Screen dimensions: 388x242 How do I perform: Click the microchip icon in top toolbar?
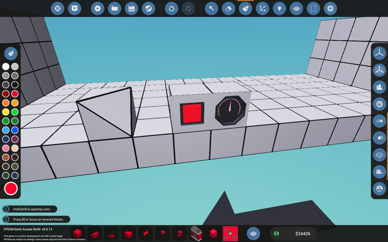(x=330, y=8)
